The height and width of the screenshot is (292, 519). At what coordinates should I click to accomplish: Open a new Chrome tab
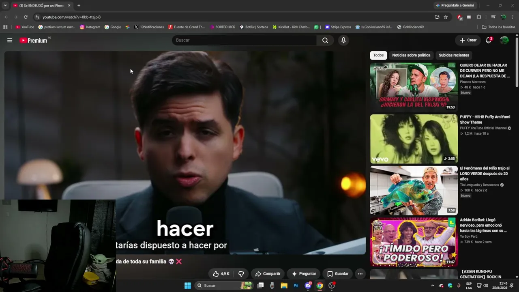click(79, 6)
